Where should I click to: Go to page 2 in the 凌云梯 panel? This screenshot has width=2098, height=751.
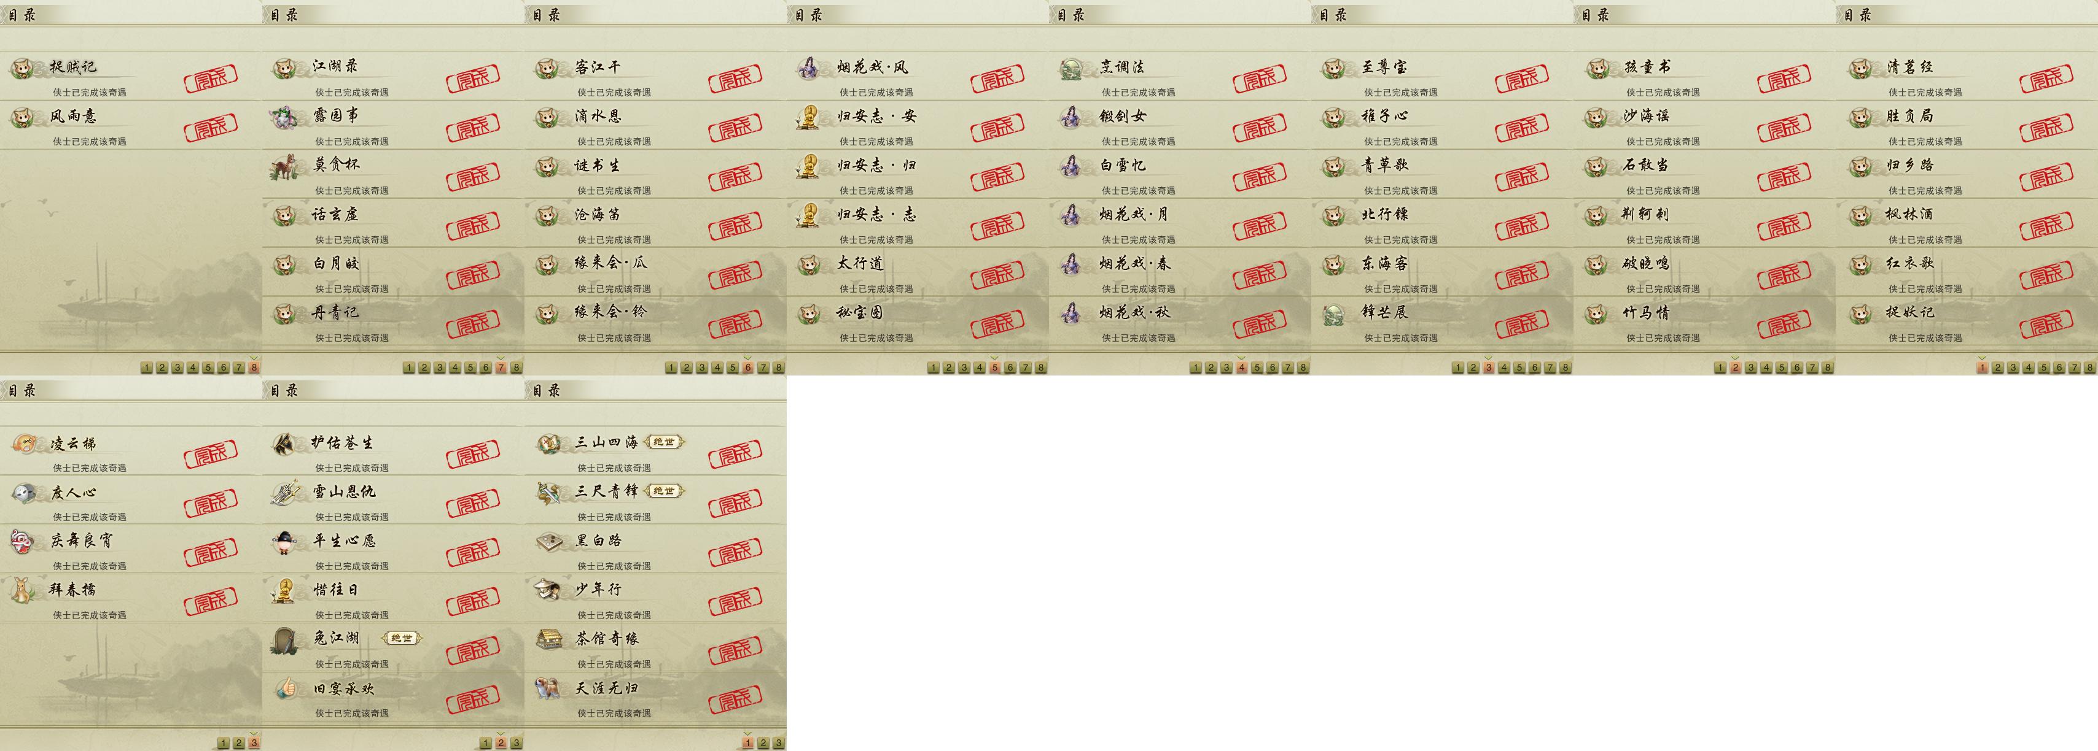(x=239, y=743)
